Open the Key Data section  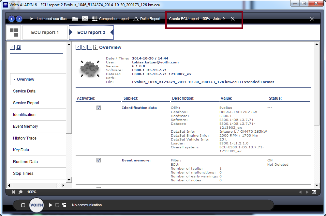coord(38,150)
